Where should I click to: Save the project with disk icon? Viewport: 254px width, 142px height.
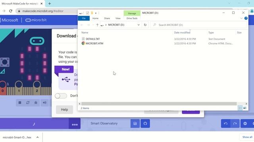point(135,123)
